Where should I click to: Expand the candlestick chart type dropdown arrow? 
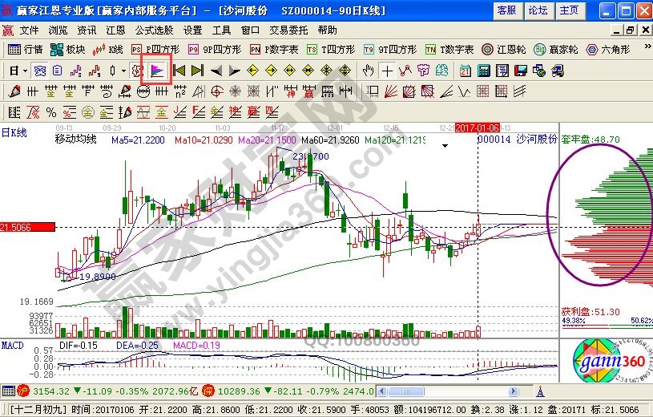click(123, 71)
